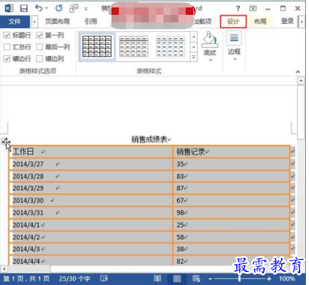Click the 边框 borders icon
The width and height of the screenshot is (309, 285).
(x=234, y=38)
